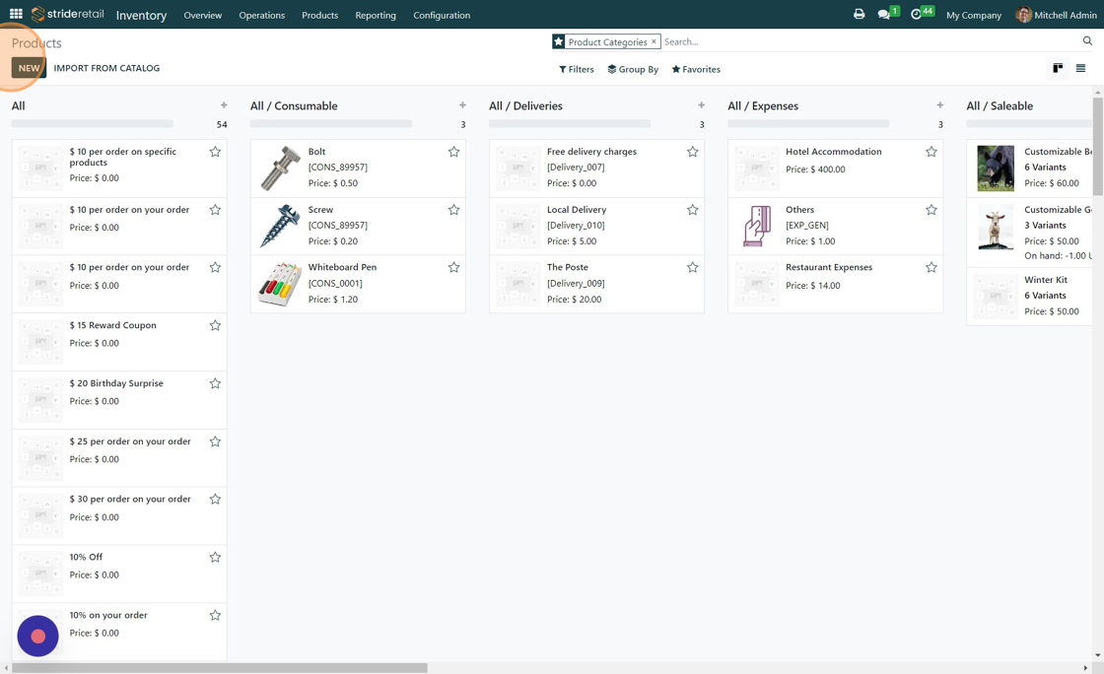
Task: Click the All / Consumable progress bar
Action: tap(331, 124)
